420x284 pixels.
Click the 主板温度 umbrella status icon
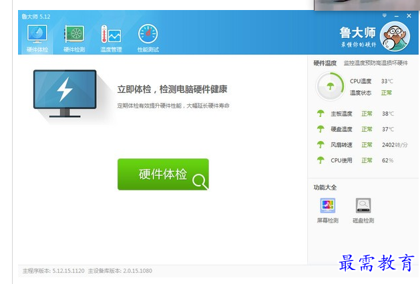point(321,114)
